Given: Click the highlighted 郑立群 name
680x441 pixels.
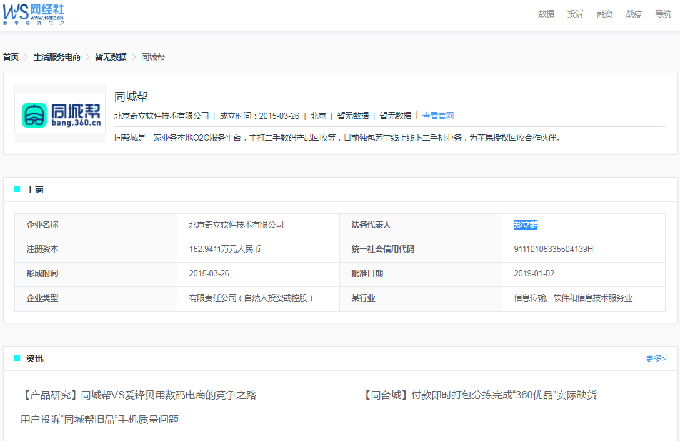Looking at the screenshot, I should pyautogui.click(x=526, y=225).
